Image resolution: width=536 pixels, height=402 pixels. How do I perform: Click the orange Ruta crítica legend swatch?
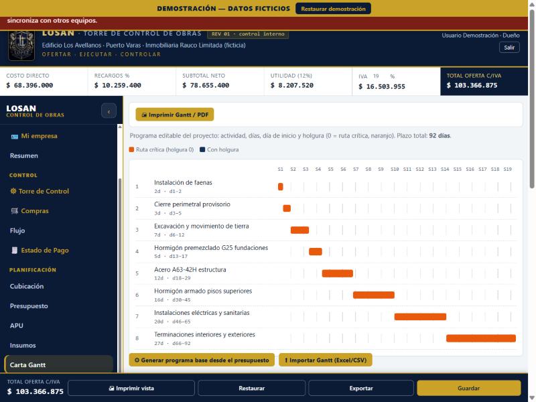tap(131, 149)
